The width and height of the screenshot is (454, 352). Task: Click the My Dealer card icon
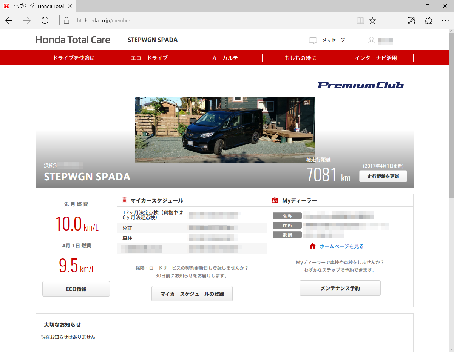click(x=275, y=200)
